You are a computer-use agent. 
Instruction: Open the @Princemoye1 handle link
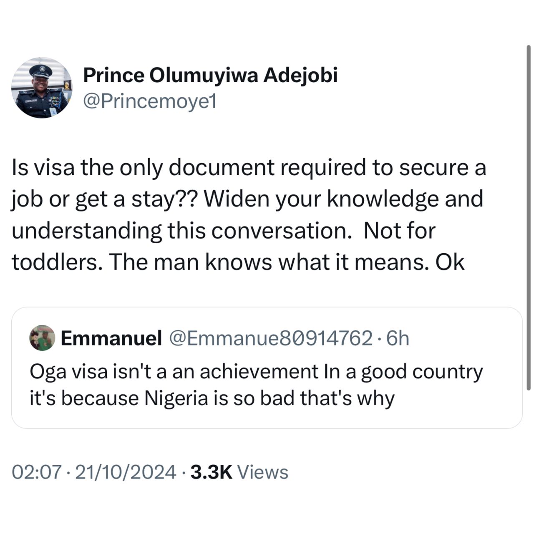pos(150,101)
